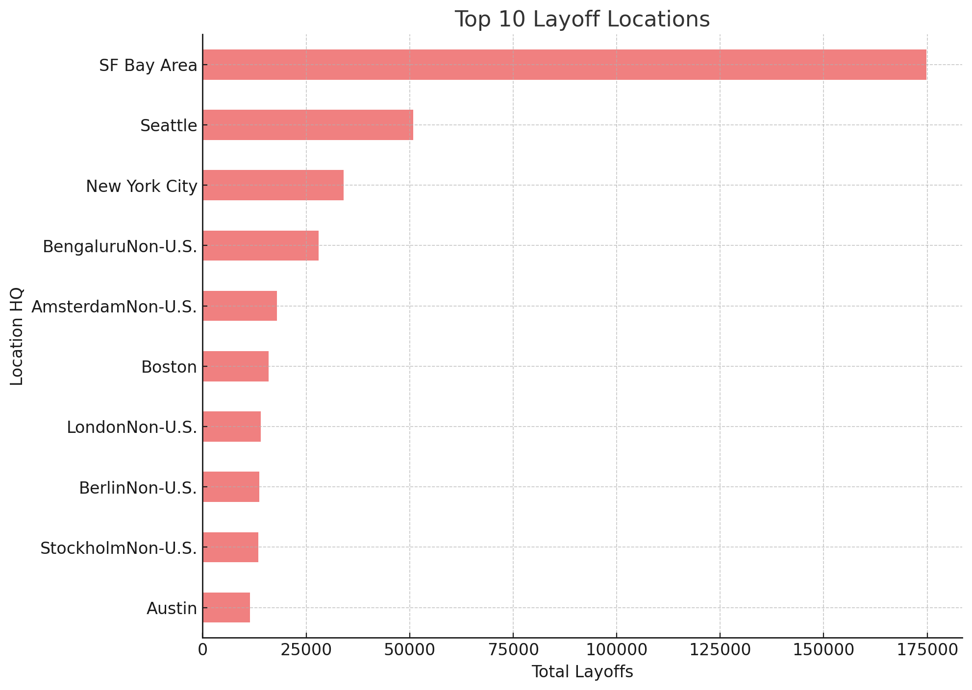972x690 pixels.
Task: Click the chart title Top 10 Layoff Locations
Action: [582, 20]
